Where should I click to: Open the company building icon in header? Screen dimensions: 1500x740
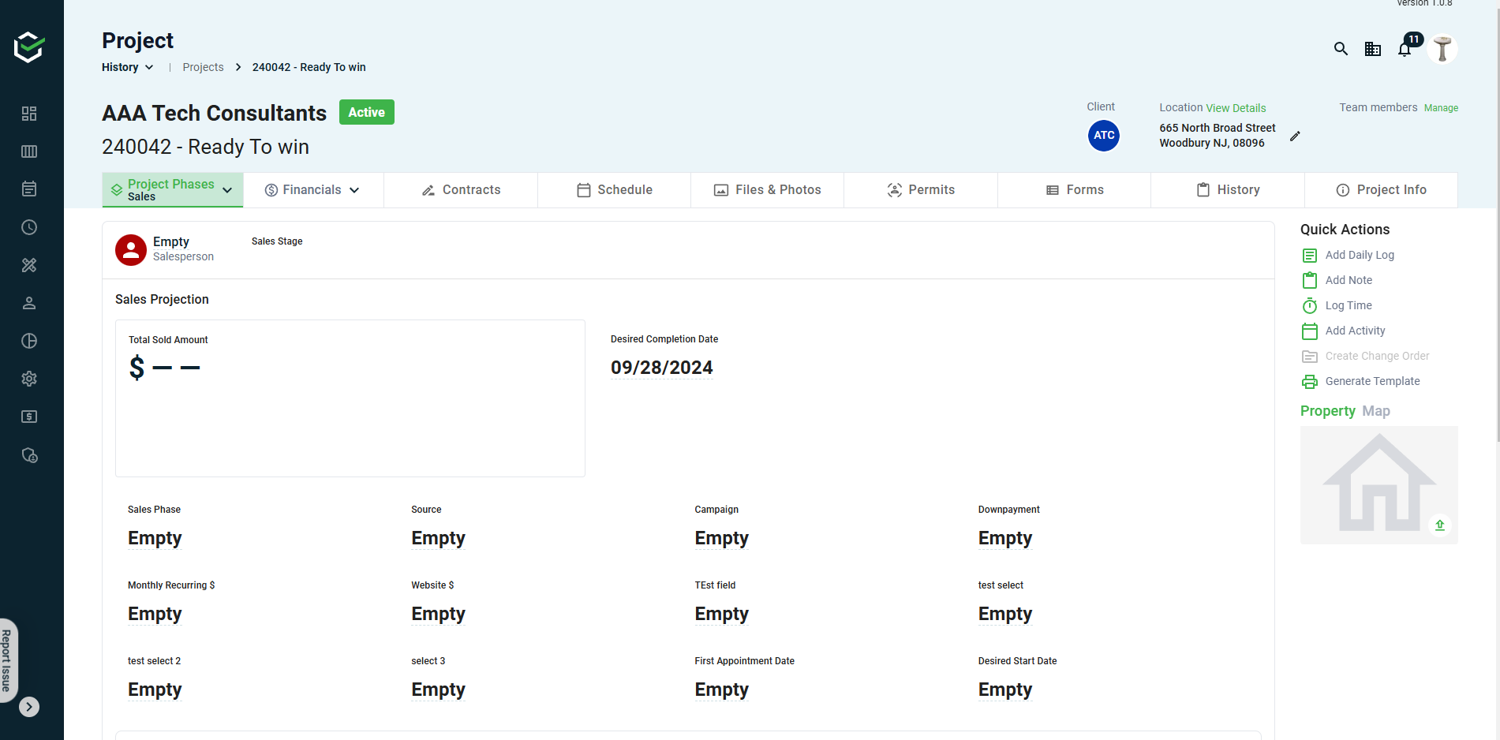pyautogui.click(x=1373, y=49)
